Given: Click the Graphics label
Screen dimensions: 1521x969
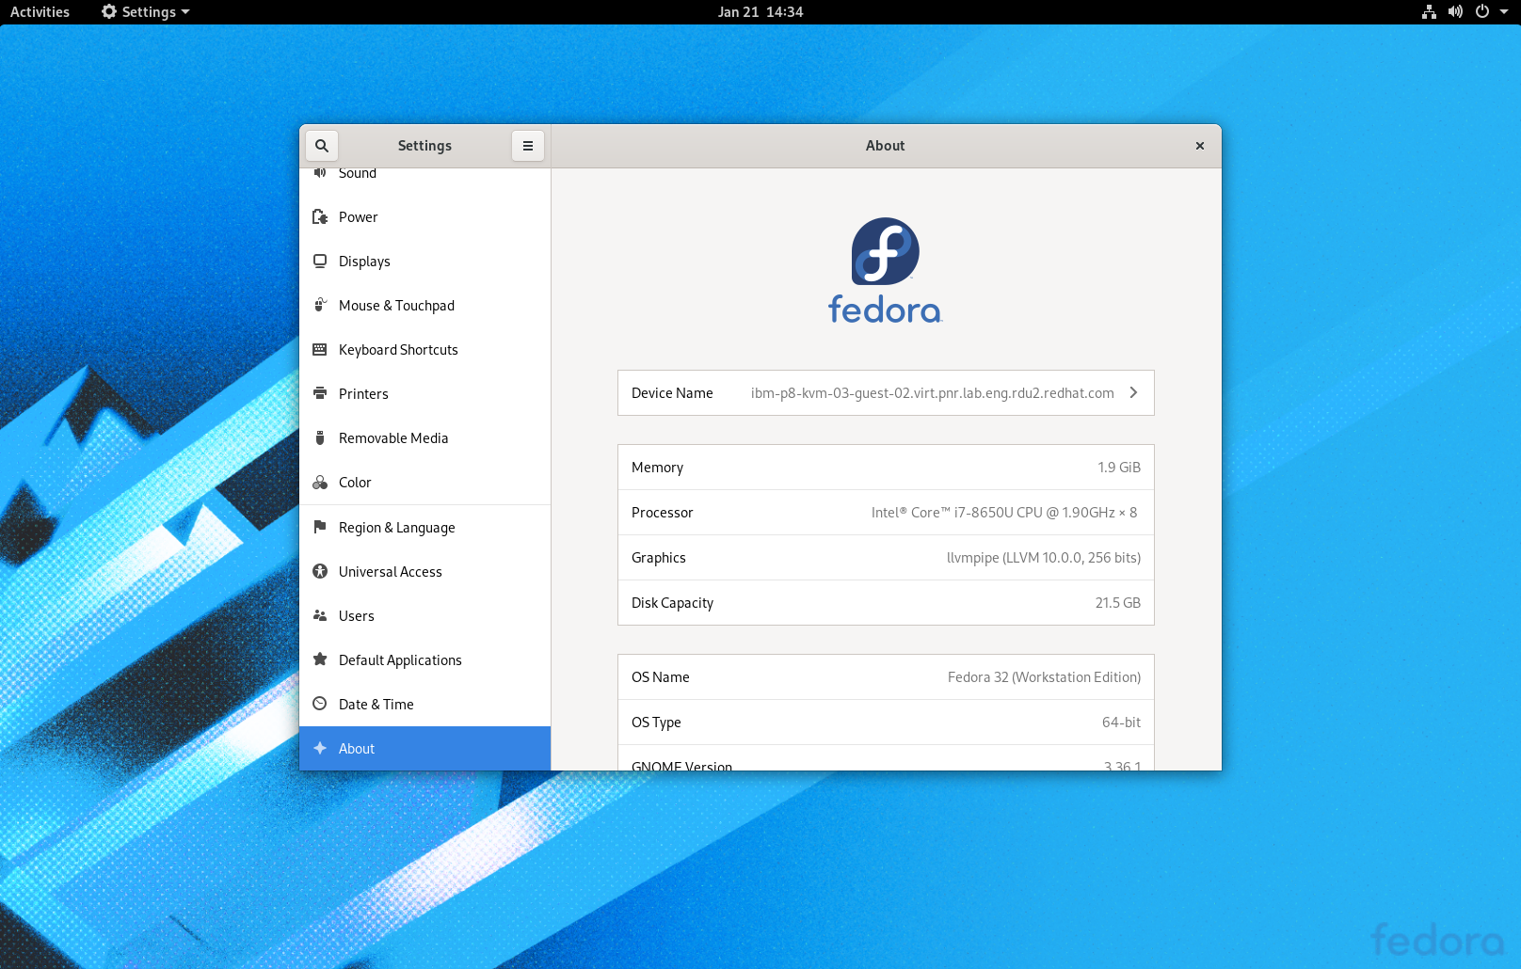Looking at the screenshot, I should click(659, 558).
